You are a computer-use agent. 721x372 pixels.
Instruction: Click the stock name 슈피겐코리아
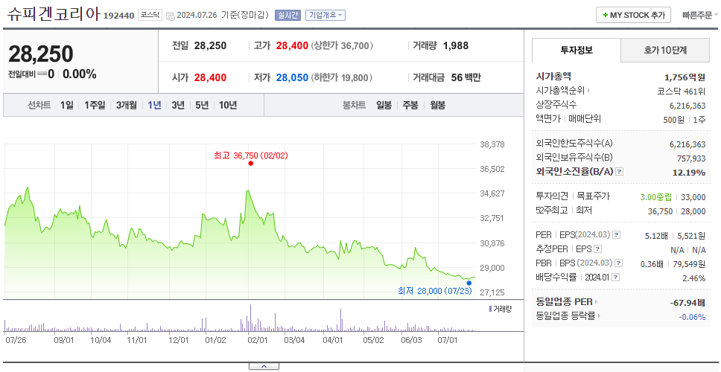[53, 14]
